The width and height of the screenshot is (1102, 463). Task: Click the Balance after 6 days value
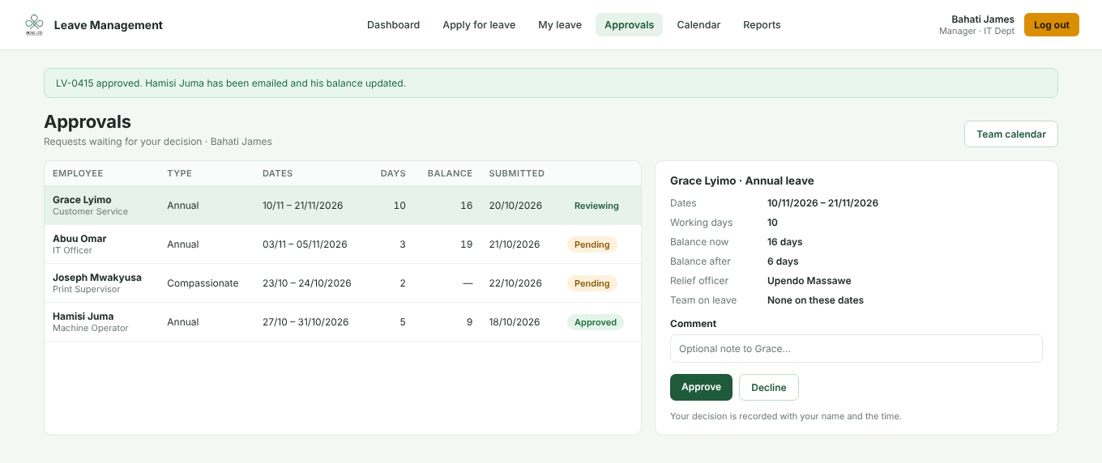(783, 261)
